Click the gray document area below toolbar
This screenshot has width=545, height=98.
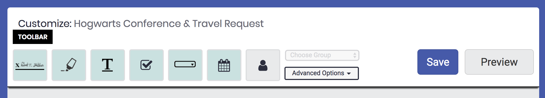(273, 93)
